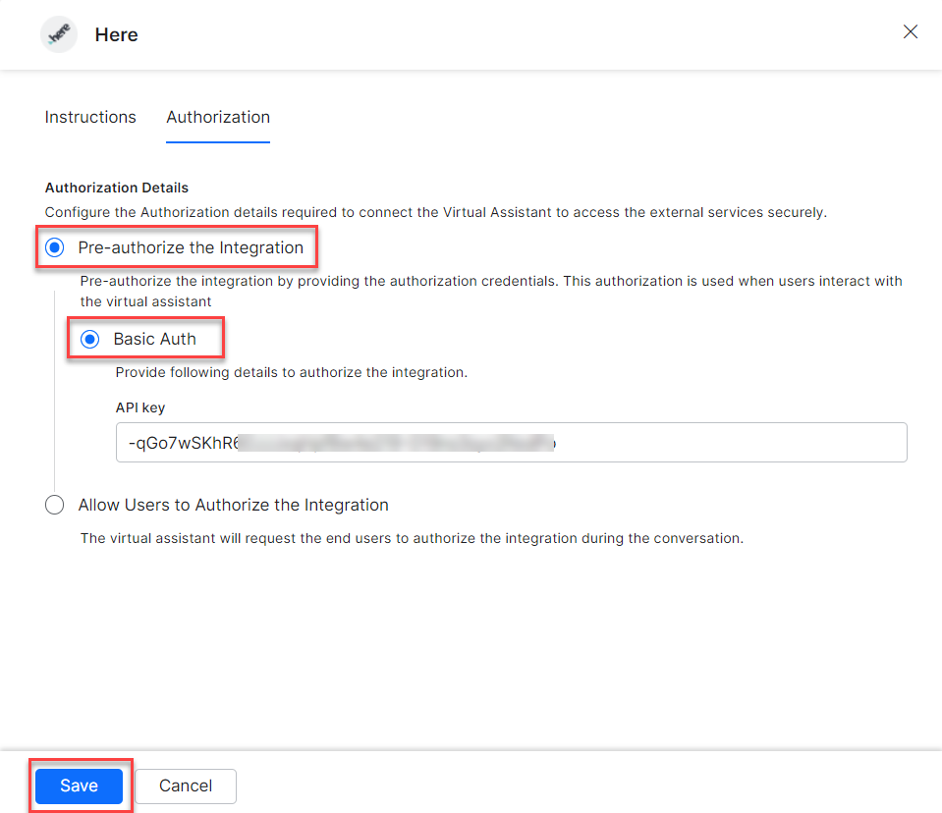The image size is (942, 813).
Task: Click the Here integration logo icon
Action: coord(59,34)
